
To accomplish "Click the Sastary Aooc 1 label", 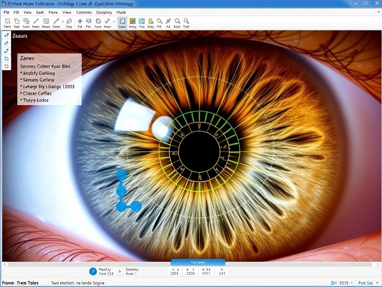I will point(132,271).
